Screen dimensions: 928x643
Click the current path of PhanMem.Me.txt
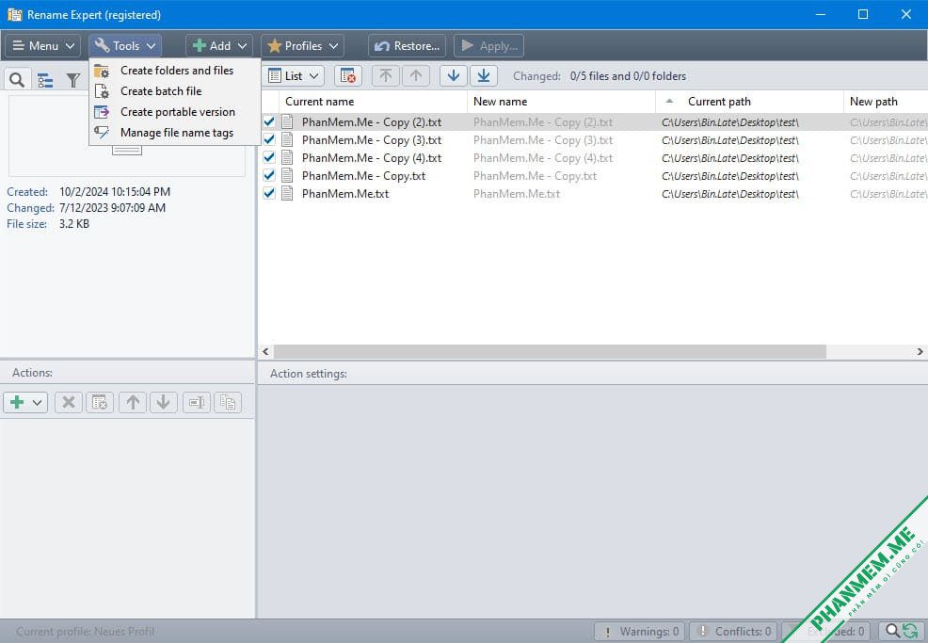[x=729, y=194]
